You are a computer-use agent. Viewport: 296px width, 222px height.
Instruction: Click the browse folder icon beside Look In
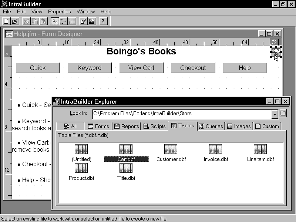point(283,114)
